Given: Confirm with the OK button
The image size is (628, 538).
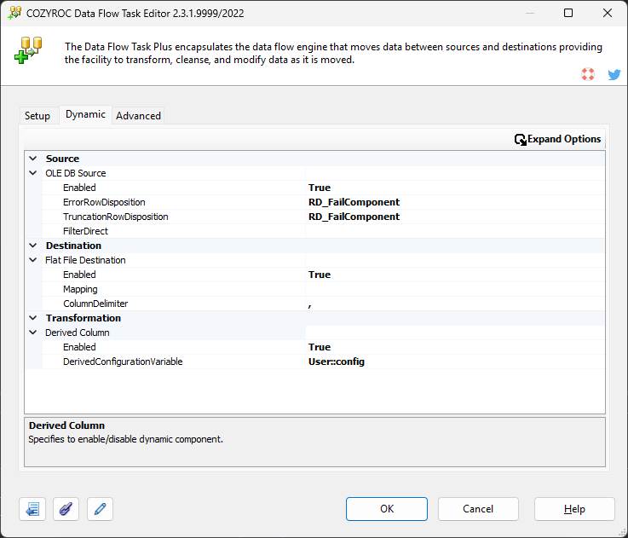Looking at the screenshot, I should (x=387, y=509).
